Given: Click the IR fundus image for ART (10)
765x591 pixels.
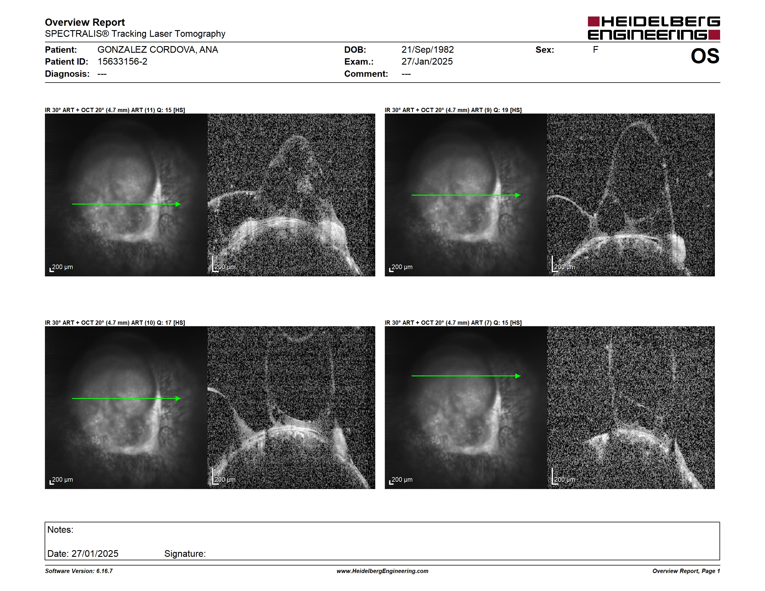Looking at the screenshot, I should [126, 408].
